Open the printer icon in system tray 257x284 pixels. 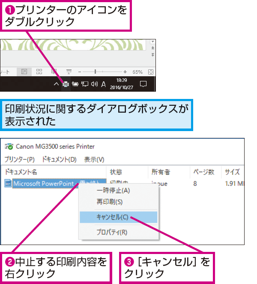coord(66,84)
